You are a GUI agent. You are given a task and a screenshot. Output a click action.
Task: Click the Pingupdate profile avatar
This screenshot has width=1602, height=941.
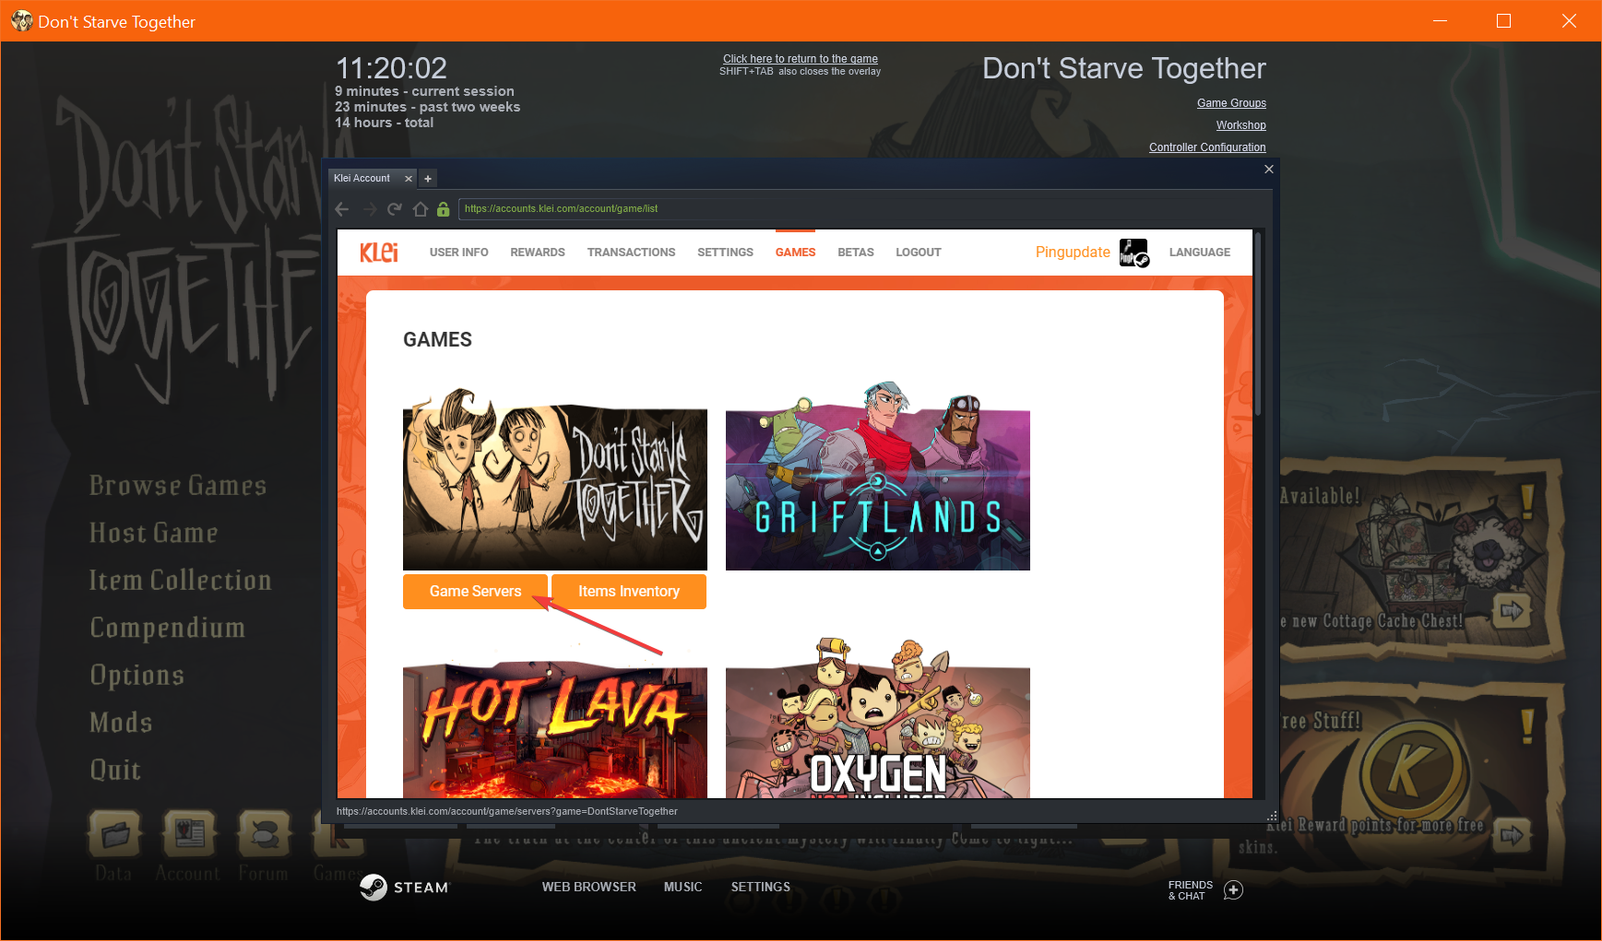tap(1133, 253)
